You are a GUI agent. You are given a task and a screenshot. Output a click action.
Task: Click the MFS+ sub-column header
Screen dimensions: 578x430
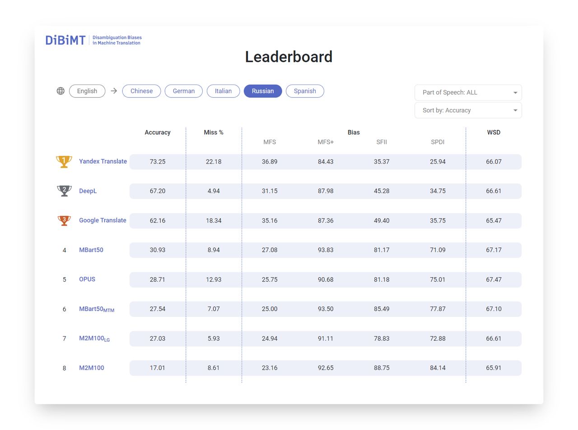coord(326,142)
